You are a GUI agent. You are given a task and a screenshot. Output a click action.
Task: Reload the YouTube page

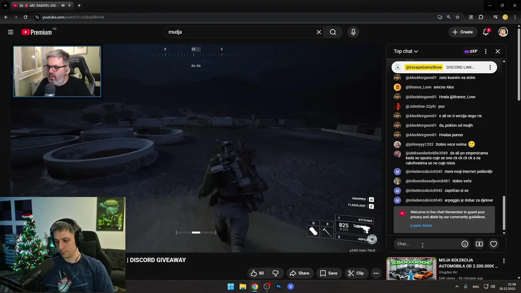25,17
